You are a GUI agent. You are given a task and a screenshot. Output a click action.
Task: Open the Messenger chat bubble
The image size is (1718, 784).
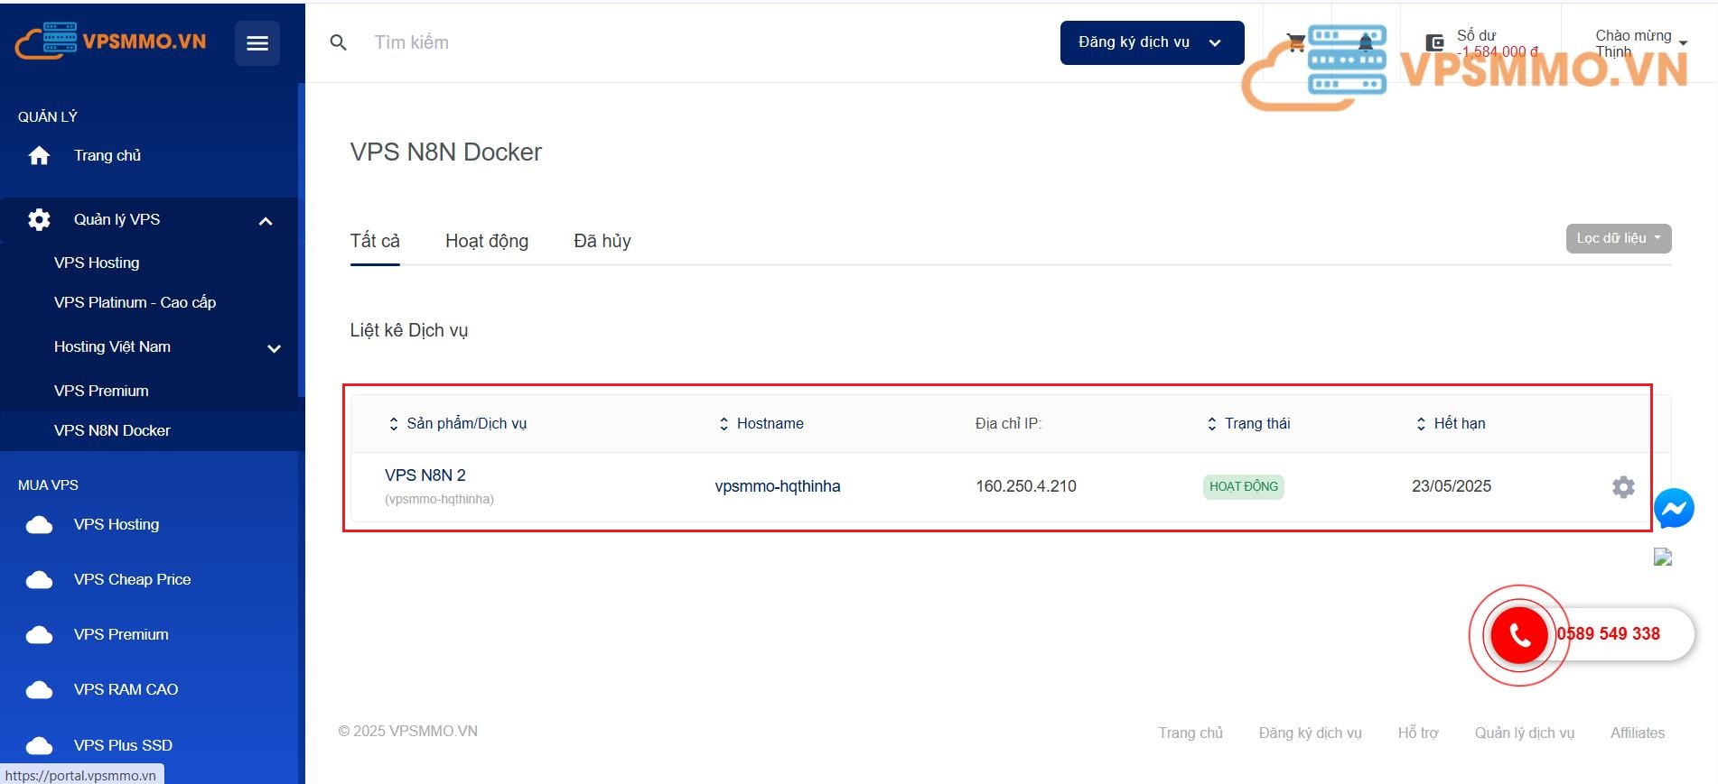[1674, 509]
